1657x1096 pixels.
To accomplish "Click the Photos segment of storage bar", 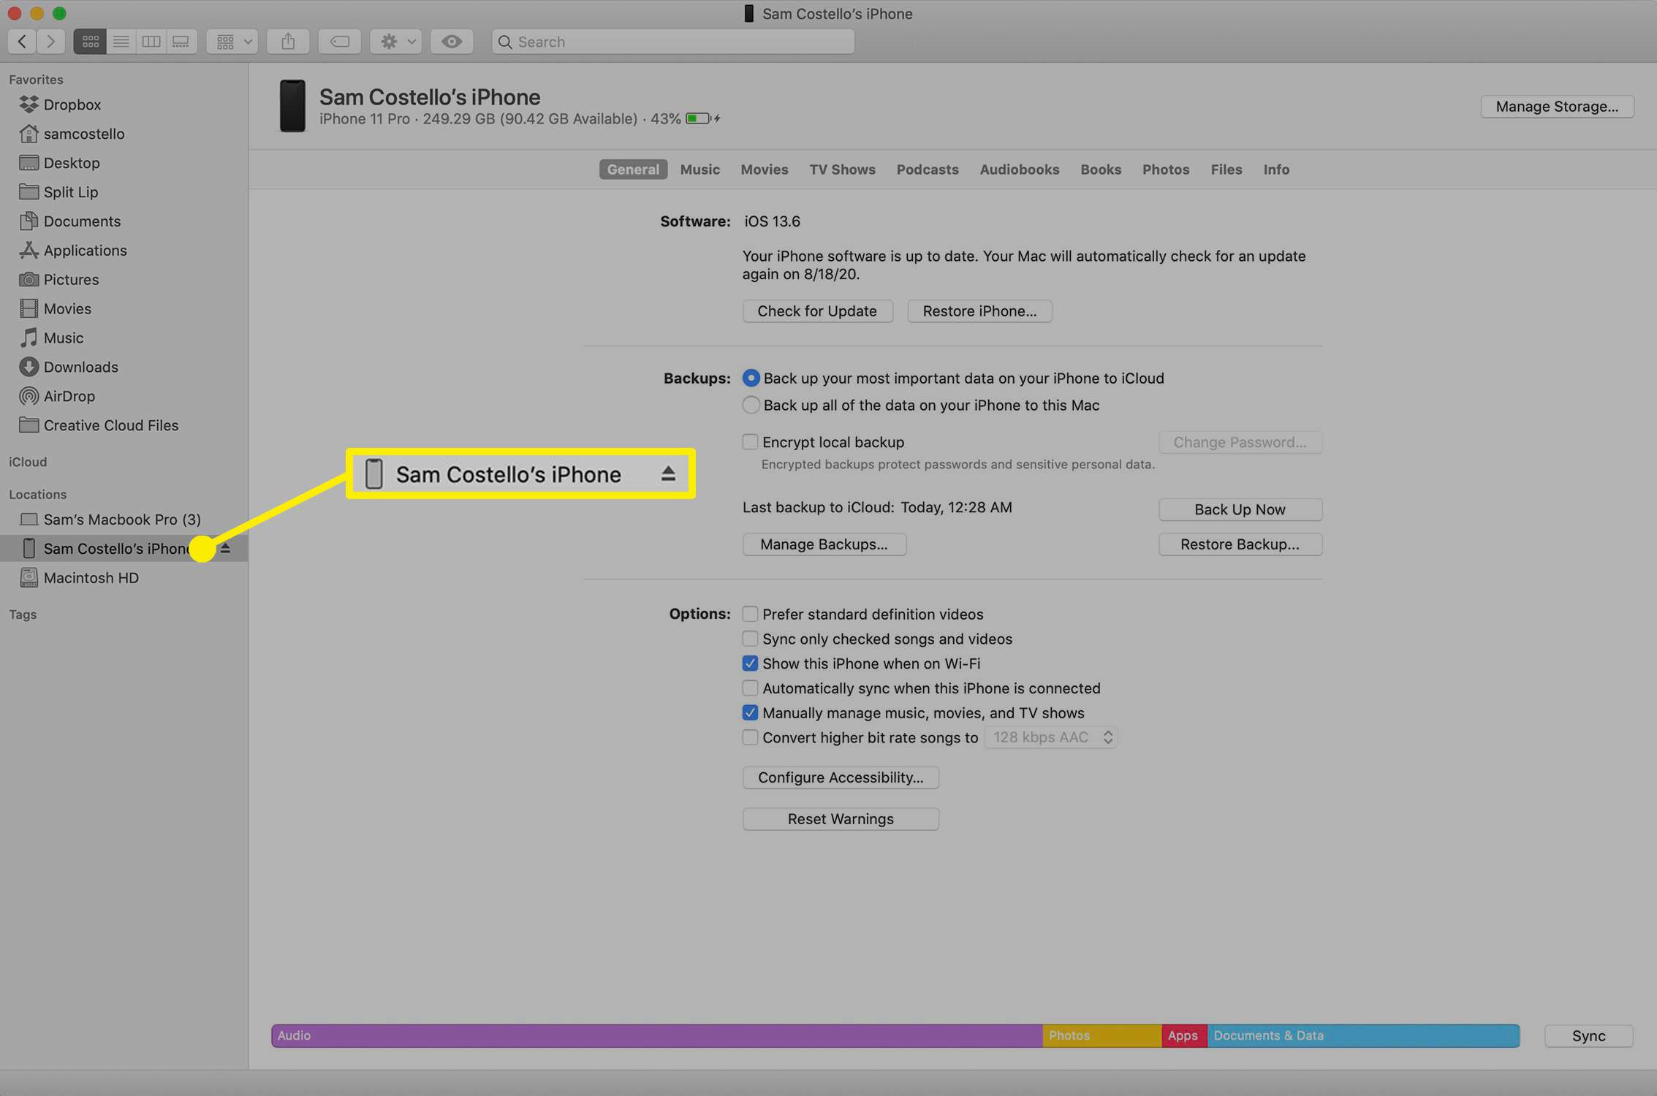I will pos(1102,1036).
